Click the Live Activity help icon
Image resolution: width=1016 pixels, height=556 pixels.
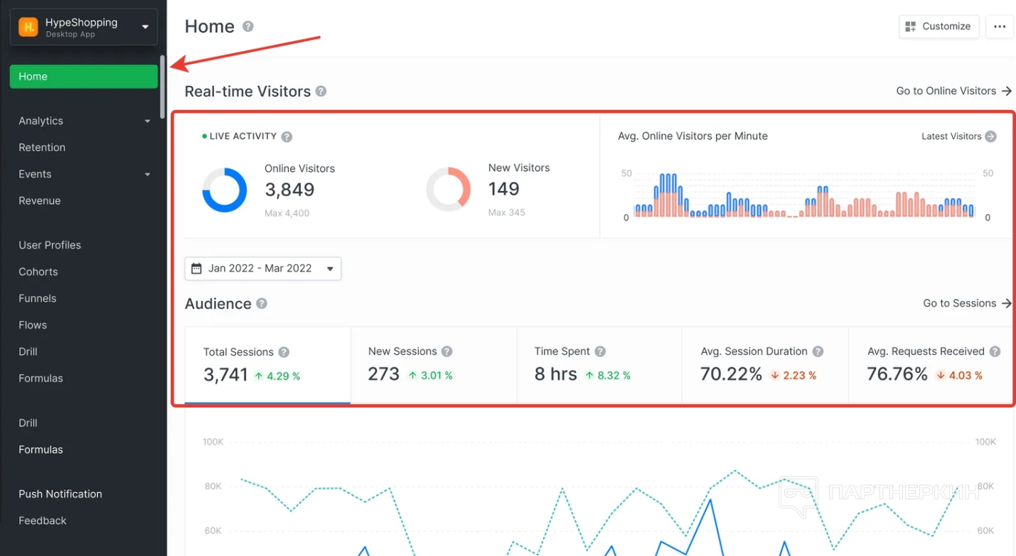(287, 136)
